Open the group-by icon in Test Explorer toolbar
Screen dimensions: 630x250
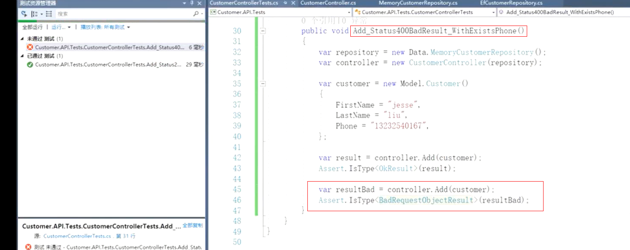[34, 14]
